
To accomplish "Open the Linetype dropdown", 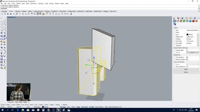I will pyautogui.click(x=198, y=39).
